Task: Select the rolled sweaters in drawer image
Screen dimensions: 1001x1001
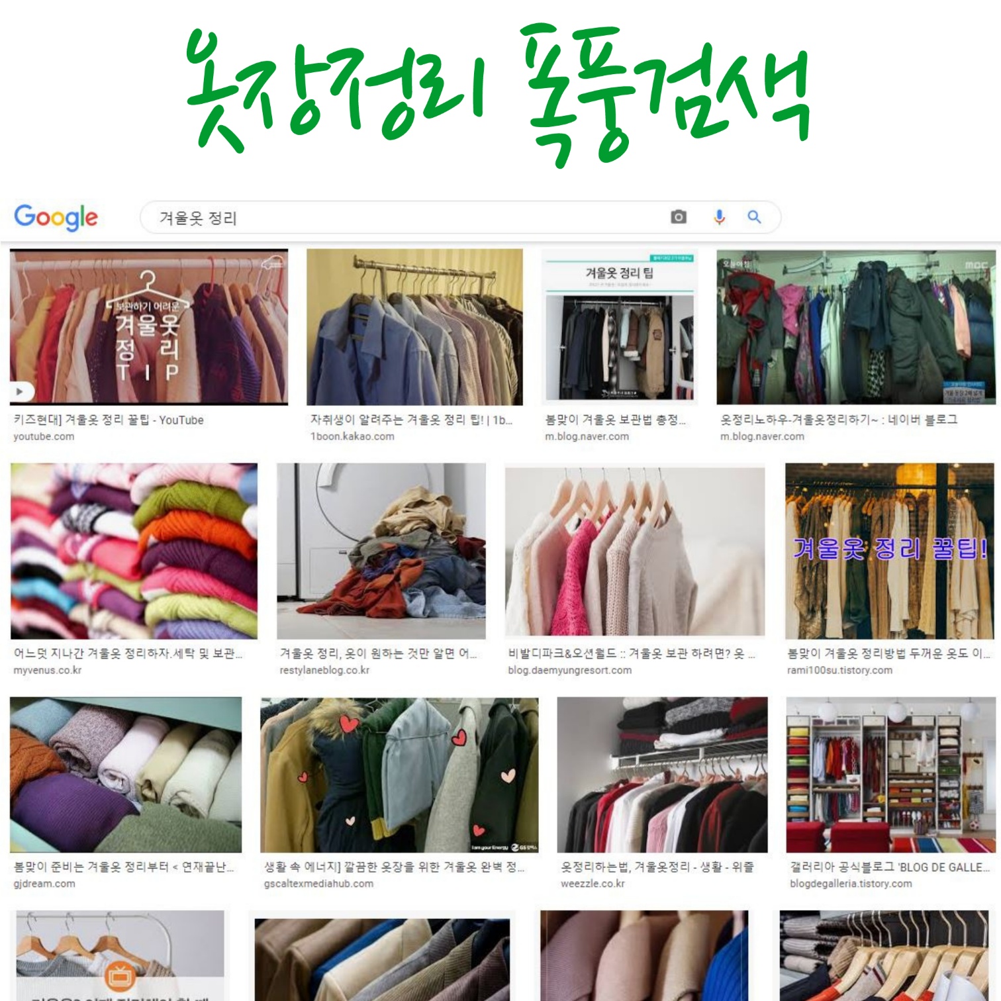Action: pos(126,775)
